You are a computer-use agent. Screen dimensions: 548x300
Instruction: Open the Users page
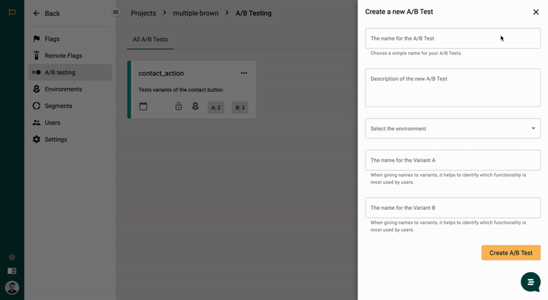70,123
